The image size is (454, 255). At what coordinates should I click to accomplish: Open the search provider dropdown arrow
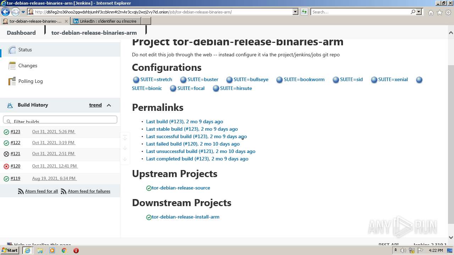tap(419, 12)
